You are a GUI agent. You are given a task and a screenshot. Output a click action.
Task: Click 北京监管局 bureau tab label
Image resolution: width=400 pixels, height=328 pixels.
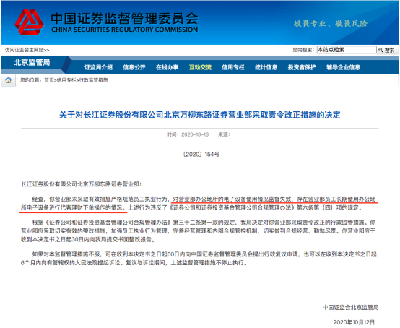32,62
